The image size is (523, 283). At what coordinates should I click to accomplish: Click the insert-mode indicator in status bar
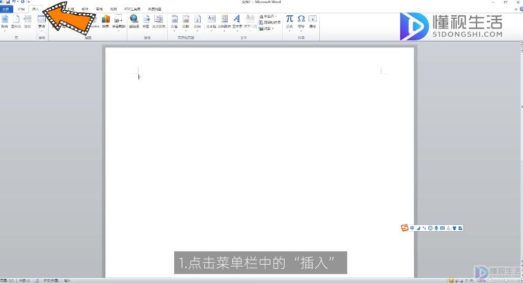[67, 280]
